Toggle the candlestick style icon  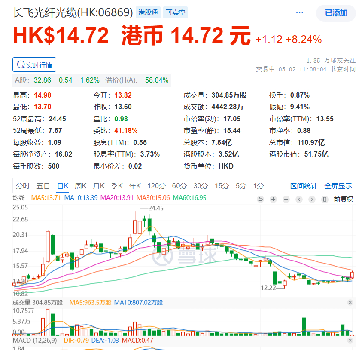point(325,199)
